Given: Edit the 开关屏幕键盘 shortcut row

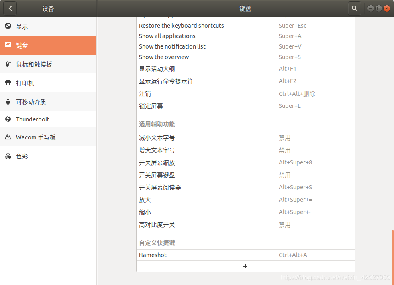Looking at the screenshot, I should tap(245, 175).
